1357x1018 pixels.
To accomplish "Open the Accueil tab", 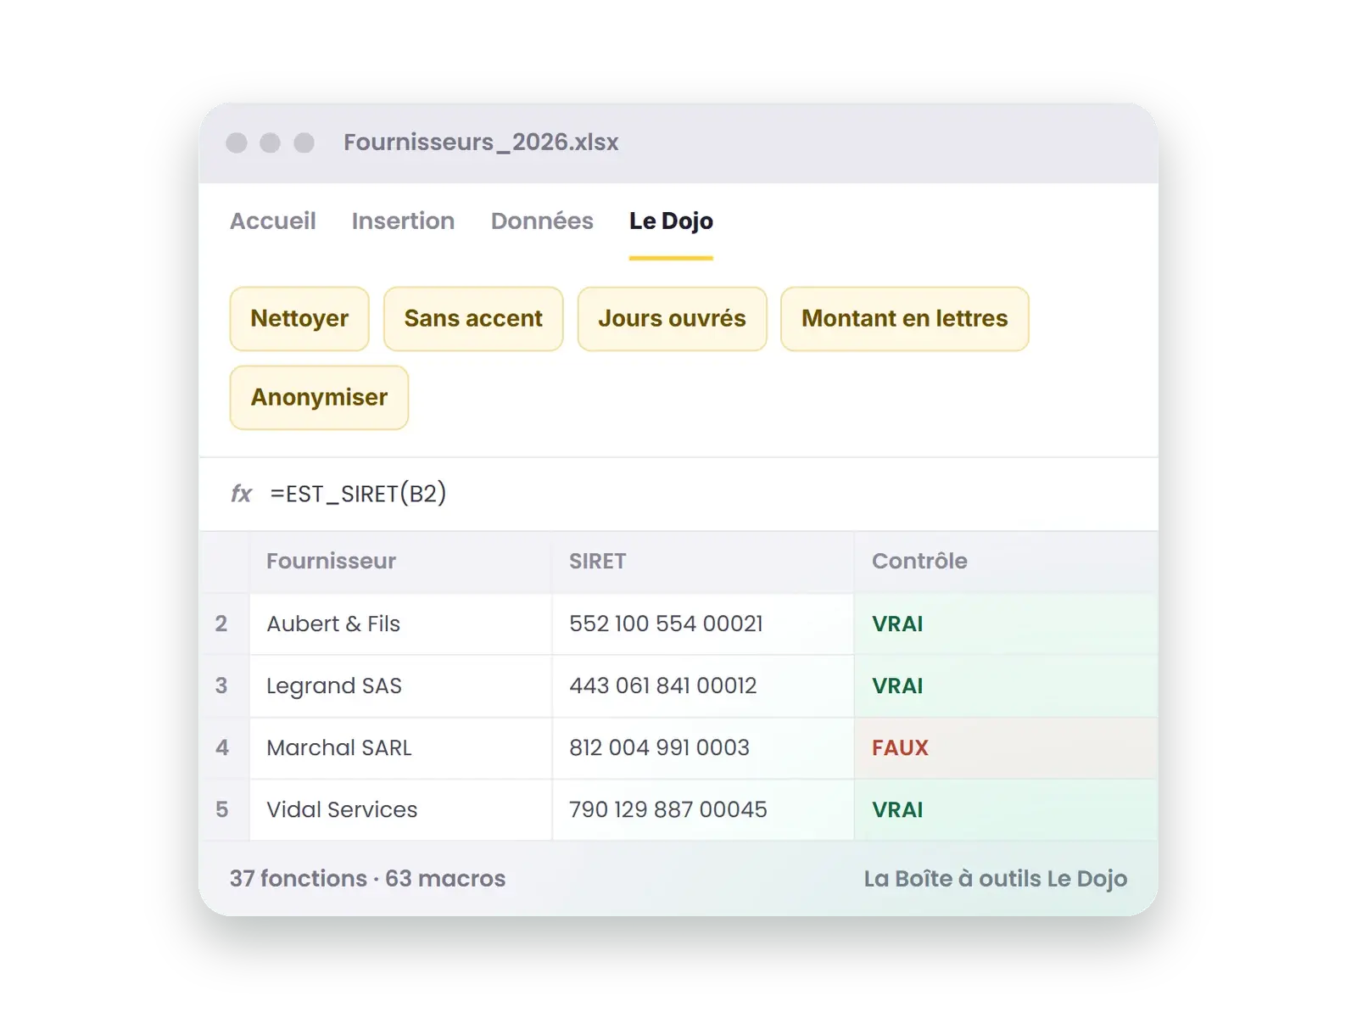I will click(272, 221).
